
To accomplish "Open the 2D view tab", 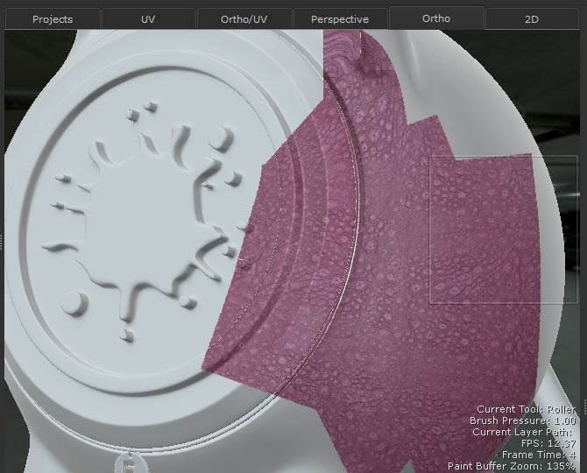I will coord(531,18).
